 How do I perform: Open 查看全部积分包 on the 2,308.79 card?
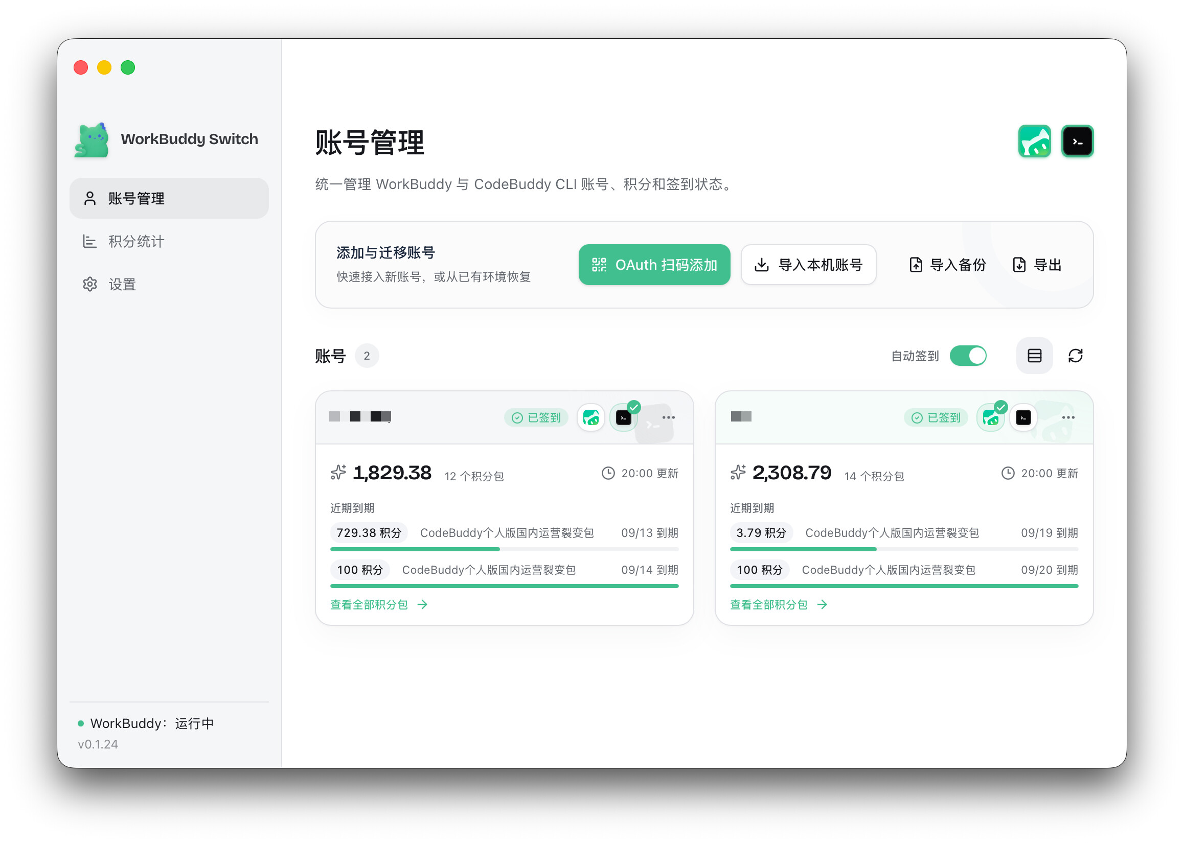[779, 605]
